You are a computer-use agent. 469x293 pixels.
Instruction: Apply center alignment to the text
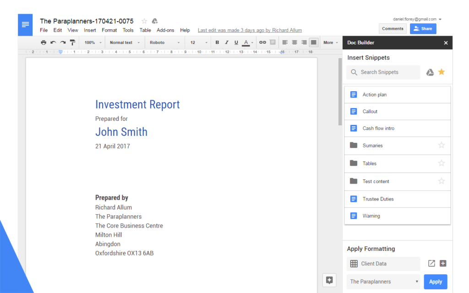click(294, 42)
